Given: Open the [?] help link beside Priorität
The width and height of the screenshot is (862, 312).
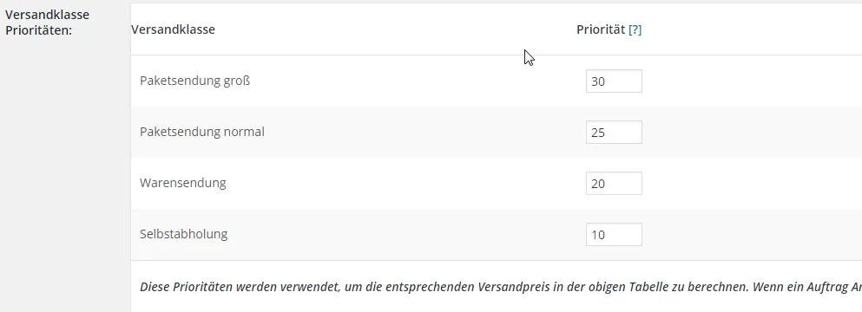Looking at the screenshot, I should pos(635,29).
